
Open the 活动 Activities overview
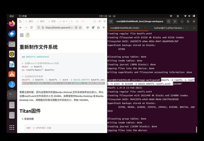[x=12, y=16]
